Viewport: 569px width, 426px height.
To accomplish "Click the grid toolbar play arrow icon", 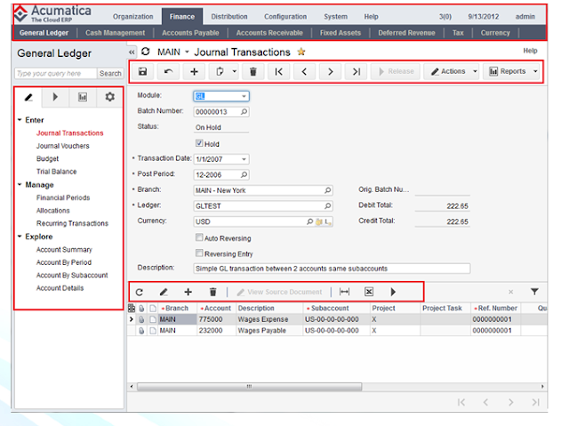I will (393, 292).
